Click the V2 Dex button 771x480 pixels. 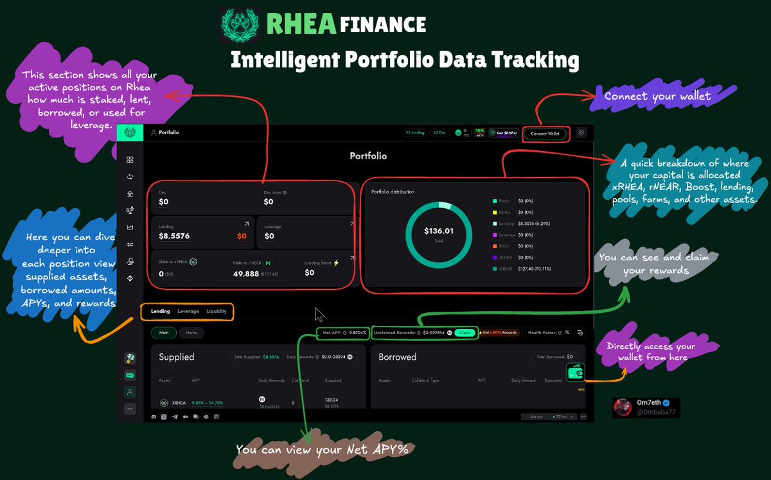pos(439,133)
